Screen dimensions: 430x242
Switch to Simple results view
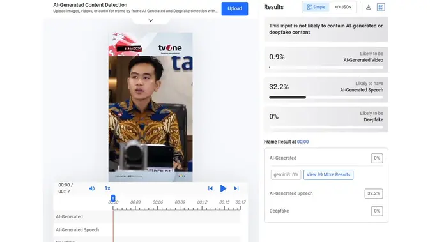click(x=316, y=7)
